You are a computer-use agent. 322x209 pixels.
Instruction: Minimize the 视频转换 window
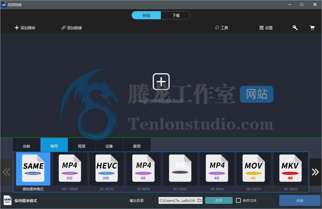290,5
